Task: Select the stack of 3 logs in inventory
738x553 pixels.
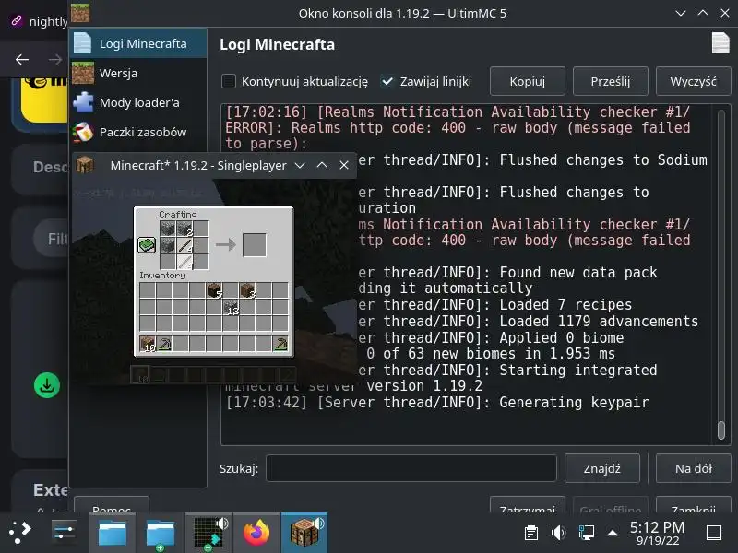Action: 247,290
